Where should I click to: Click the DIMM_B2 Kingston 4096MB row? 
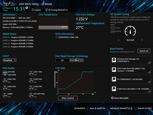click(18, 47)
